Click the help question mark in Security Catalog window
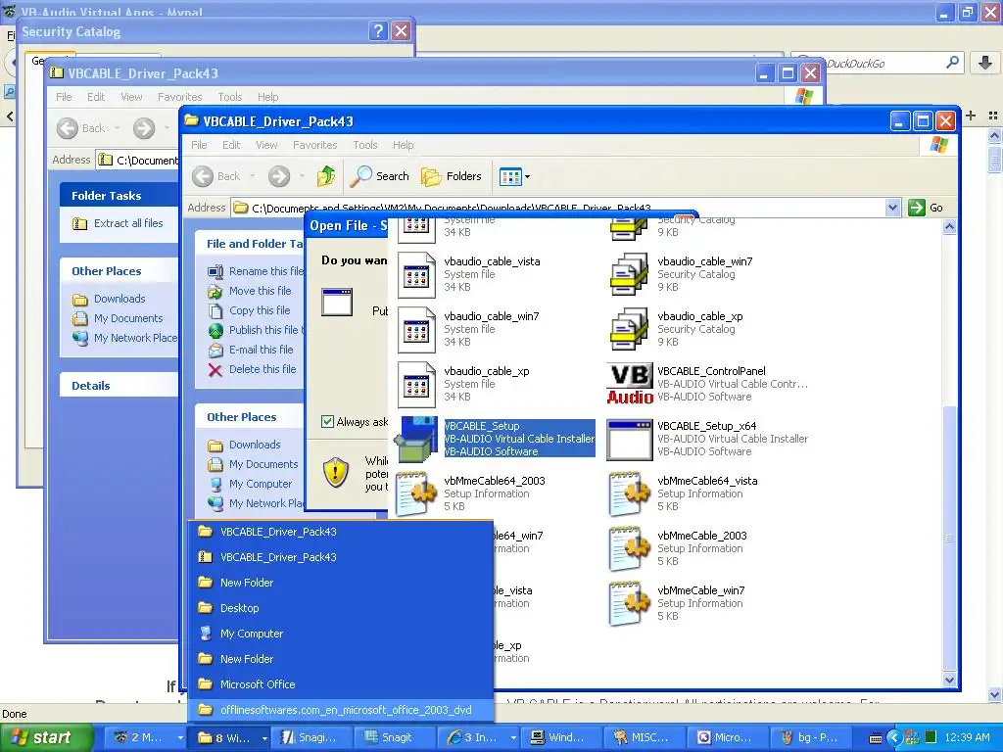The image size is (1003, 752). 379,31
